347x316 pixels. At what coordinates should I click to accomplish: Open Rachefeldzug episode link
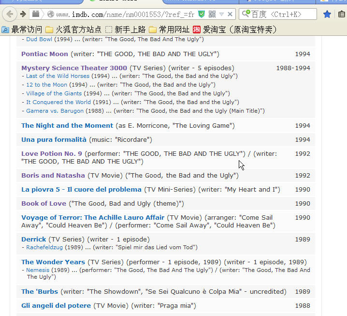(44, 247)
